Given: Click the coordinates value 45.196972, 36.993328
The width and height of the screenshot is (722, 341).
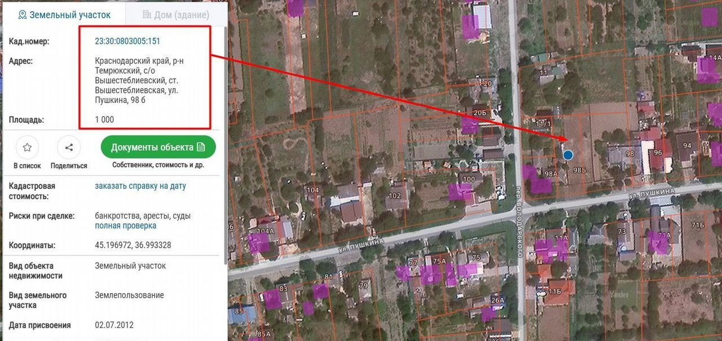Looking at the screenshot, I should click(133, 245).
